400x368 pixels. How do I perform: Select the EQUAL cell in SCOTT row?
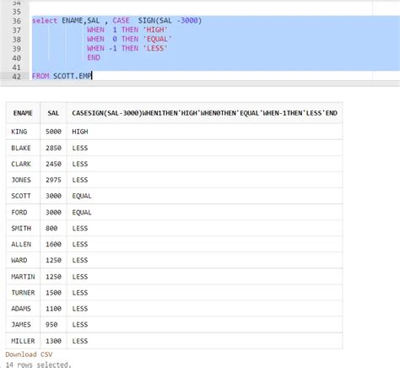[x=204, y=196]
